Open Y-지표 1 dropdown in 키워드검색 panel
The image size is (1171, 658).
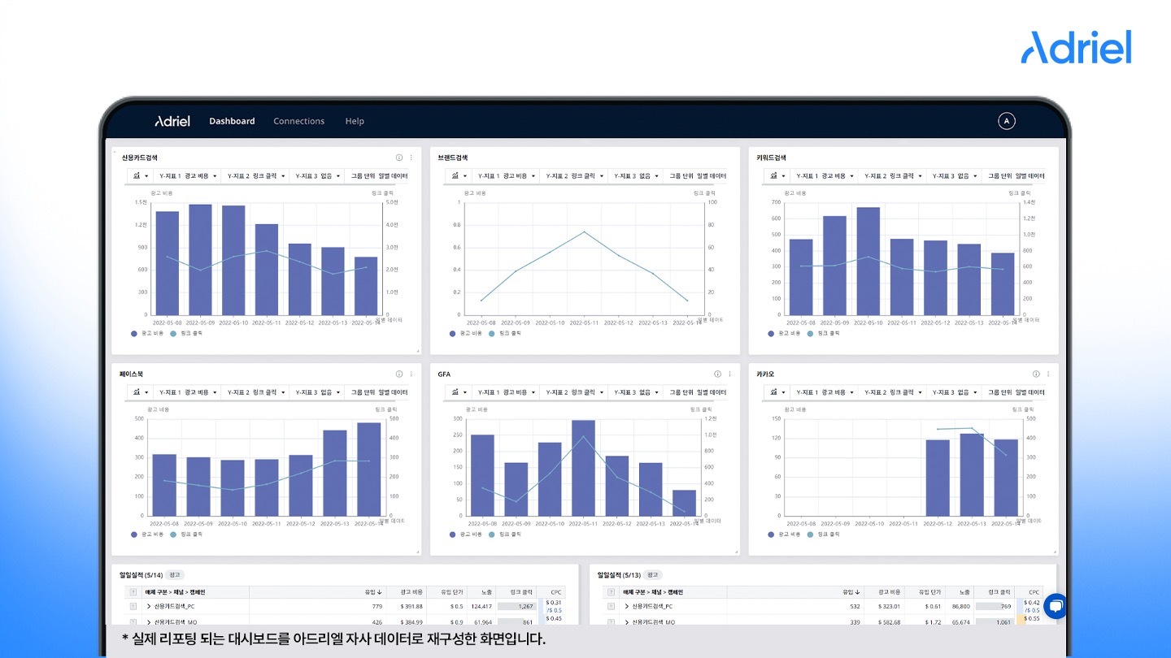click(825, 175)
